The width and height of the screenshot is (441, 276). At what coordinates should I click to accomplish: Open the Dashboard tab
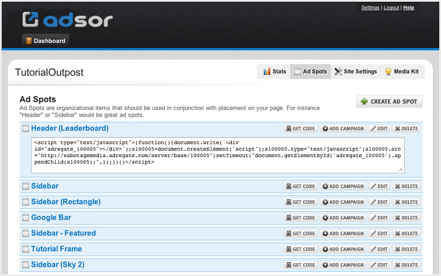click(46, 41)
